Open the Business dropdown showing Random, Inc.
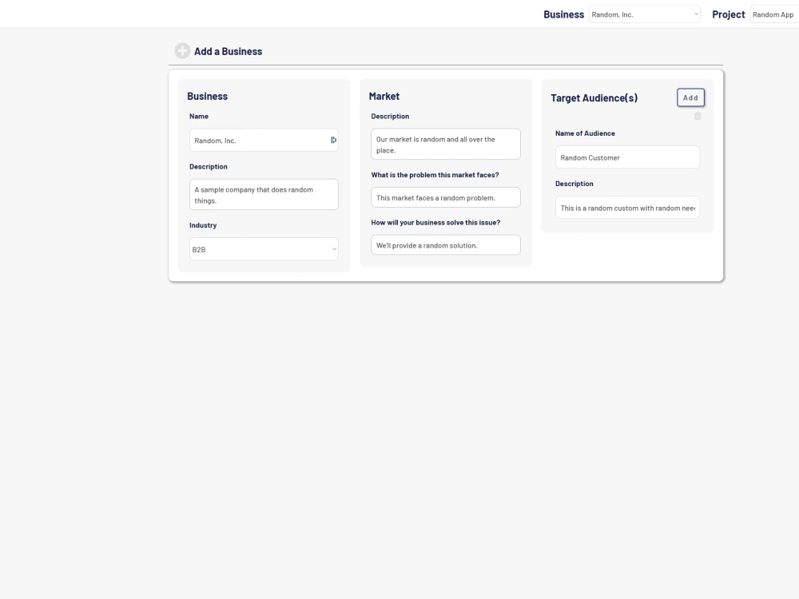The image size is (799, 599). tap(643, 14)
